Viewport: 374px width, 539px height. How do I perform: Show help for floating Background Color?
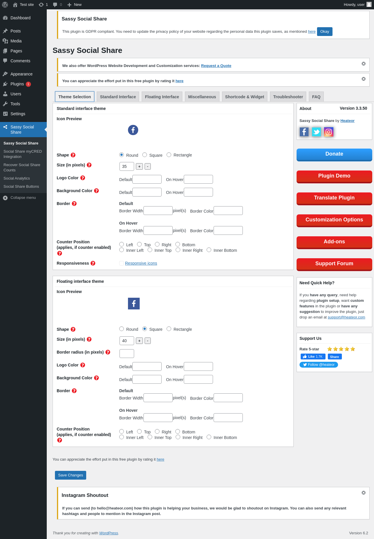[96, 378]
